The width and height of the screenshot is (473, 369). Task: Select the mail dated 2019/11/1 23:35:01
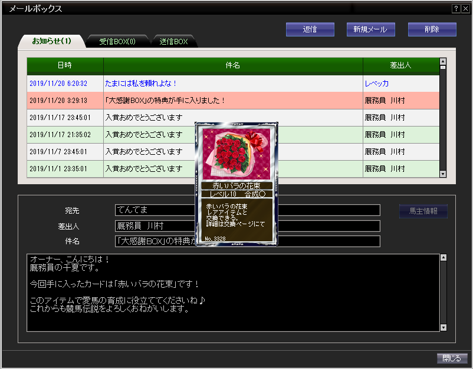pyautogui.click(x=233, y=169)
